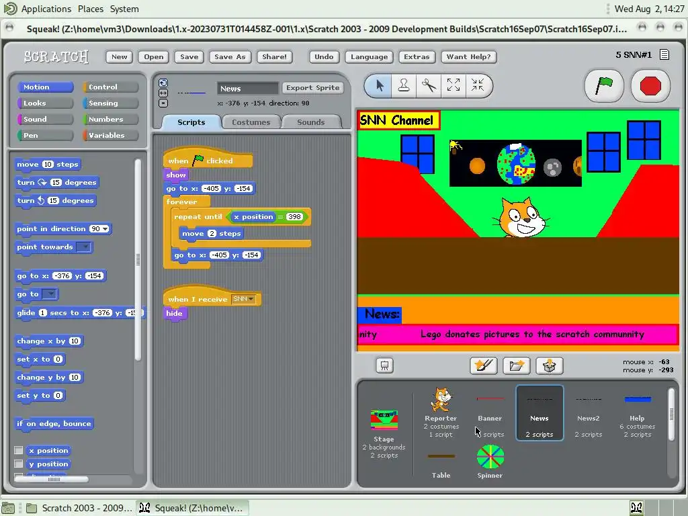Open the go to target dropdown

pyautogui.click(x=50, y=294)
